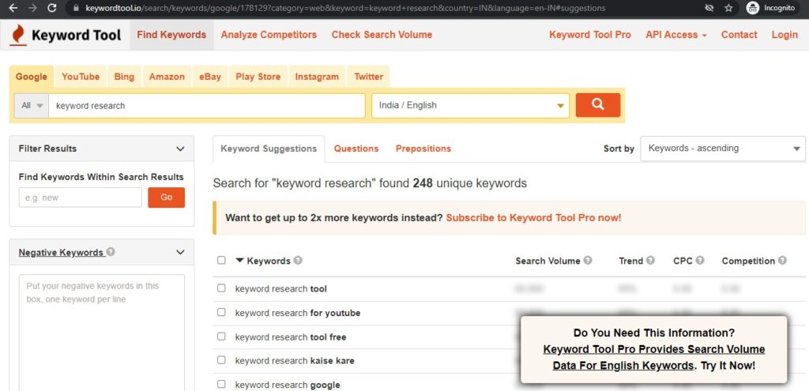Click help icon beside Search Volume header
Image resolution: width=809 pixels, height=391 pixels.
[588, 261]
